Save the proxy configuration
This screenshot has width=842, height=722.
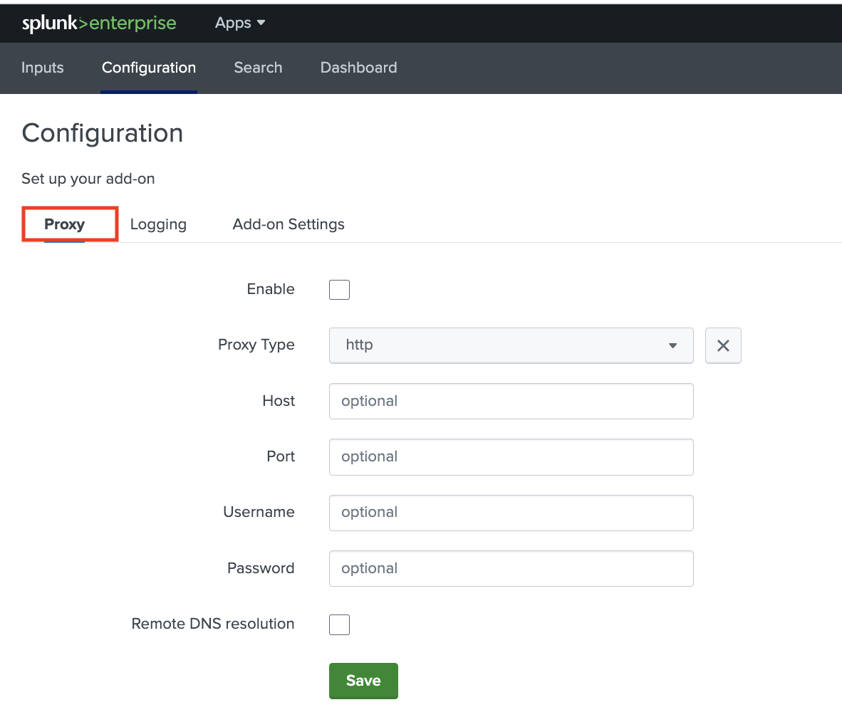click(363, 681)
